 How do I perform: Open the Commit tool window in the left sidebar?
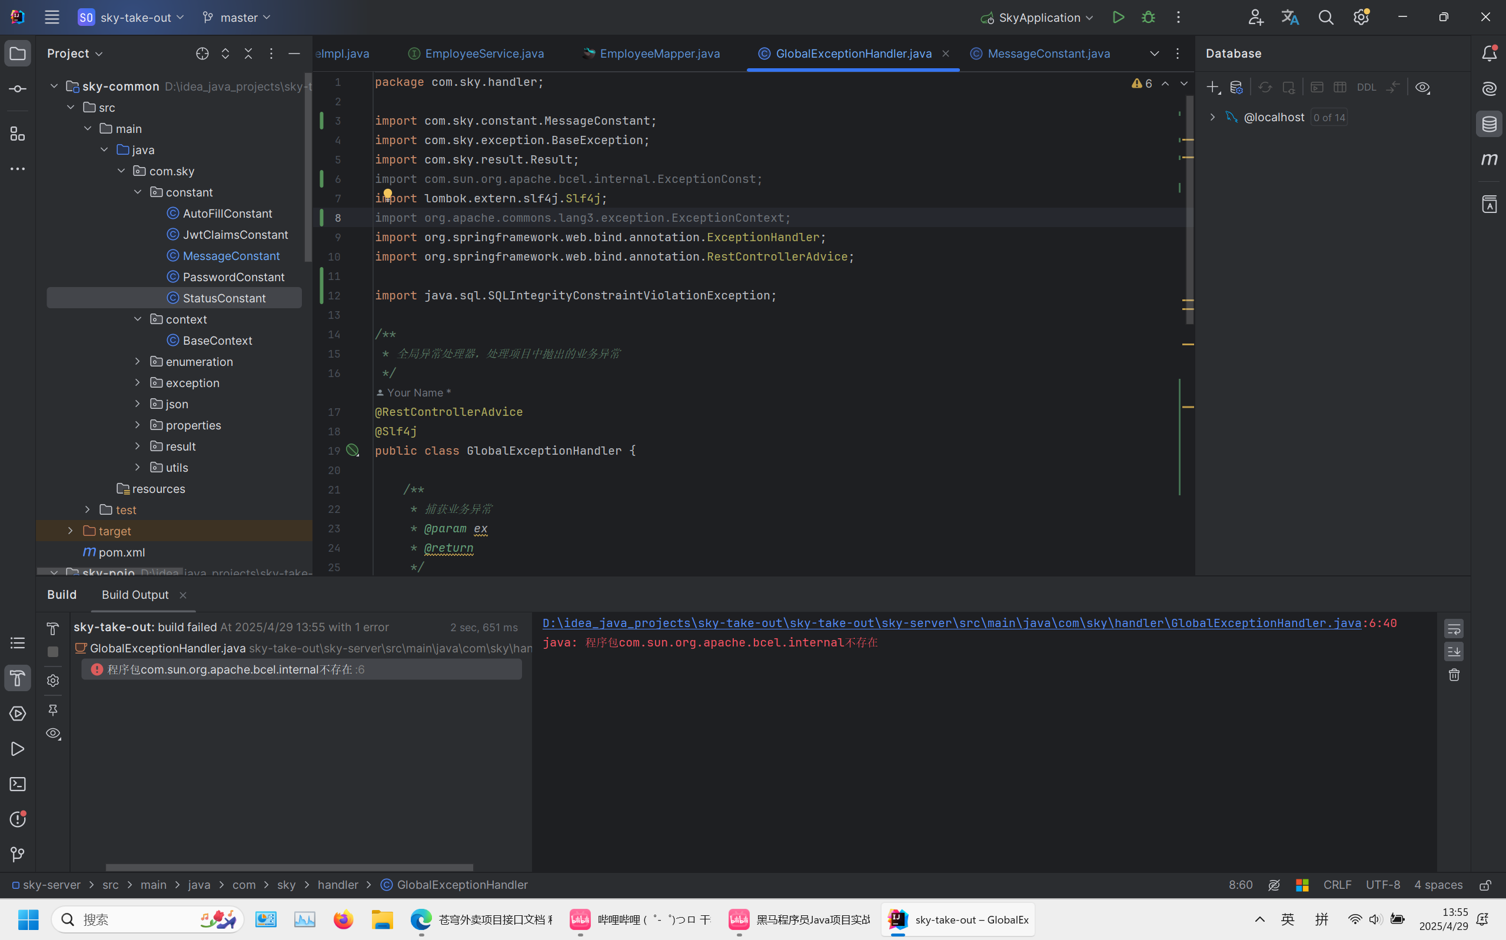[x=18, y=89]
